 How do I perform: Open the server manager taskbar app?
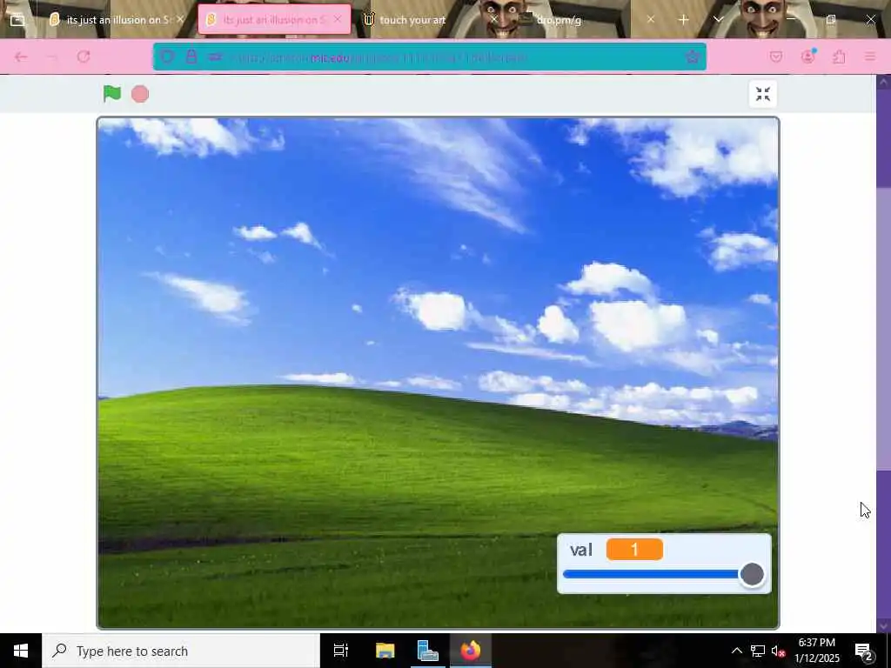click(x=427, y=651)
